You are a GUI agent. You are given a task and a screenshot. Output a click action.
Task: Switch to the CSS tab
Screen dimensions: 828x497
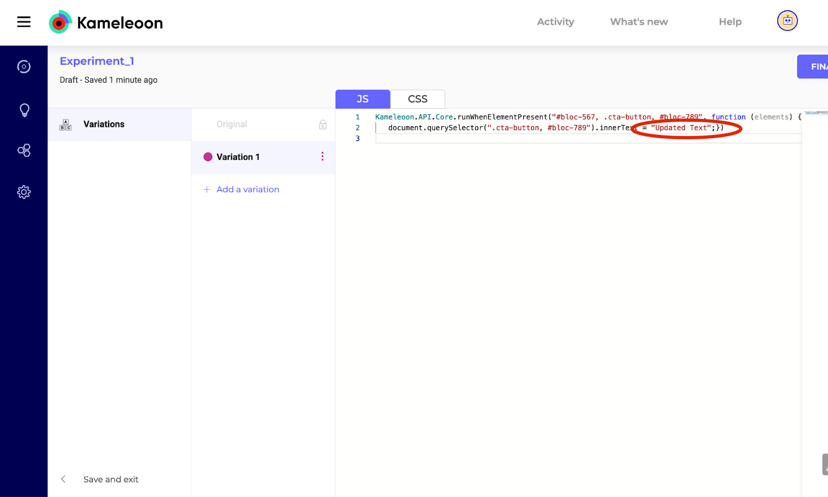point(417,99)
